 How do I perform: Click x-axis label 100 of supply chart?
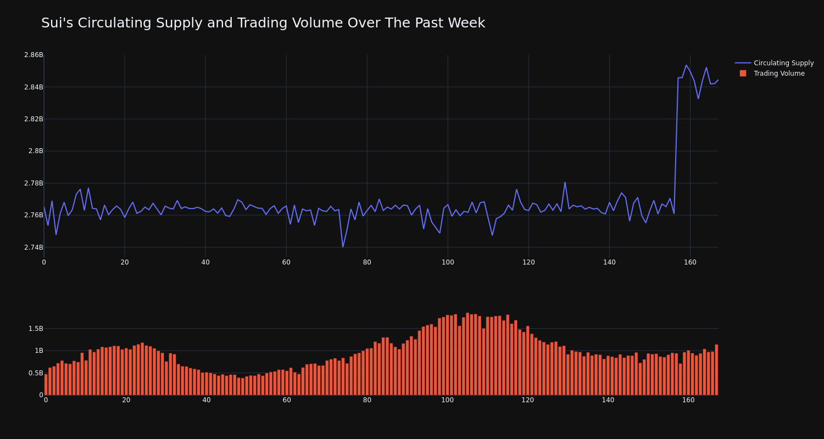[448, 262]
